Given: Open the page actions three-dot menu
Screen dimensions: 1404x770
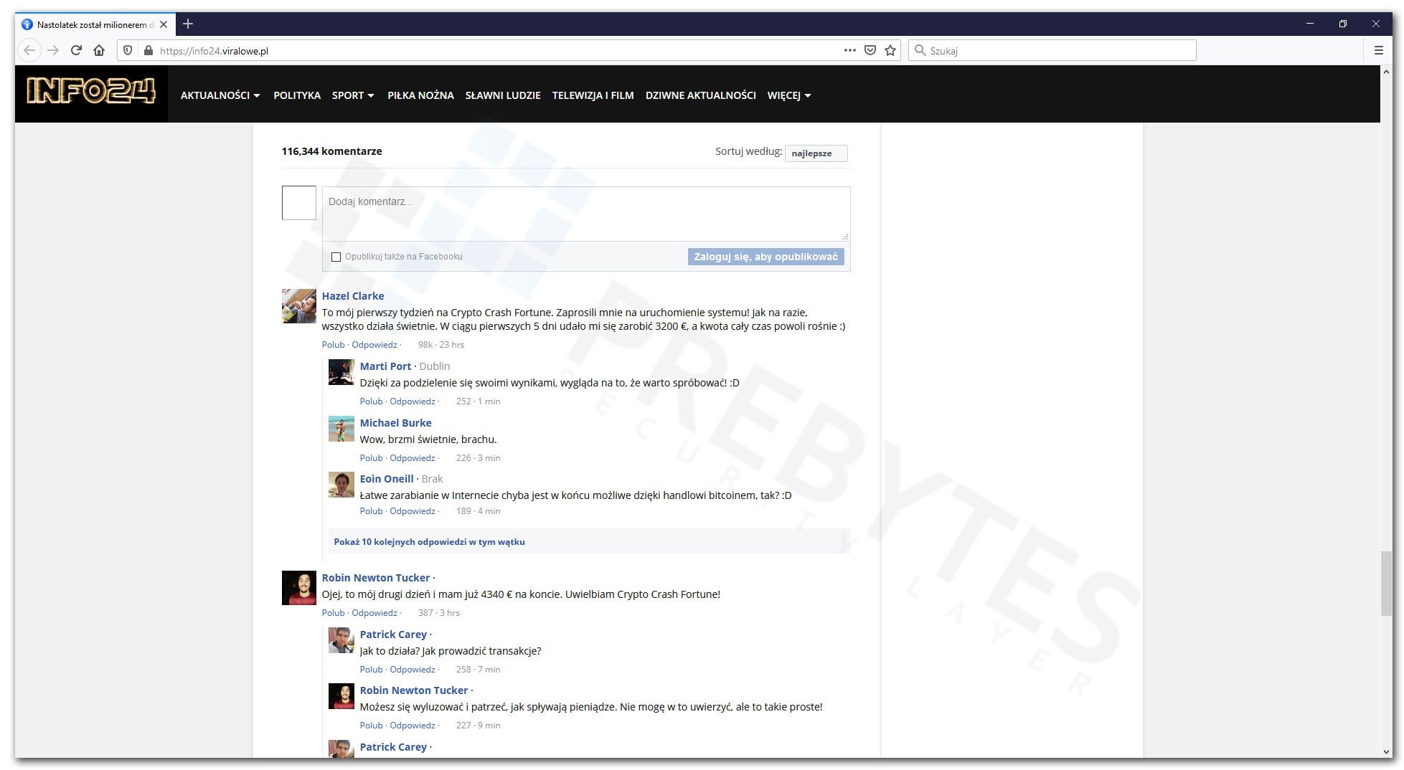Looking at the screenshot, I should click(x=850, y=50).
